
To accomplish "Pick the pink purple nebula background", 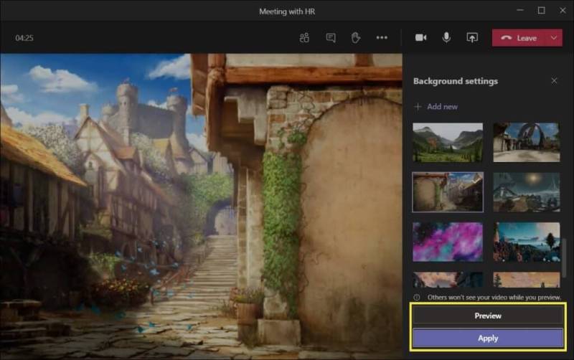I will [448, 241].
